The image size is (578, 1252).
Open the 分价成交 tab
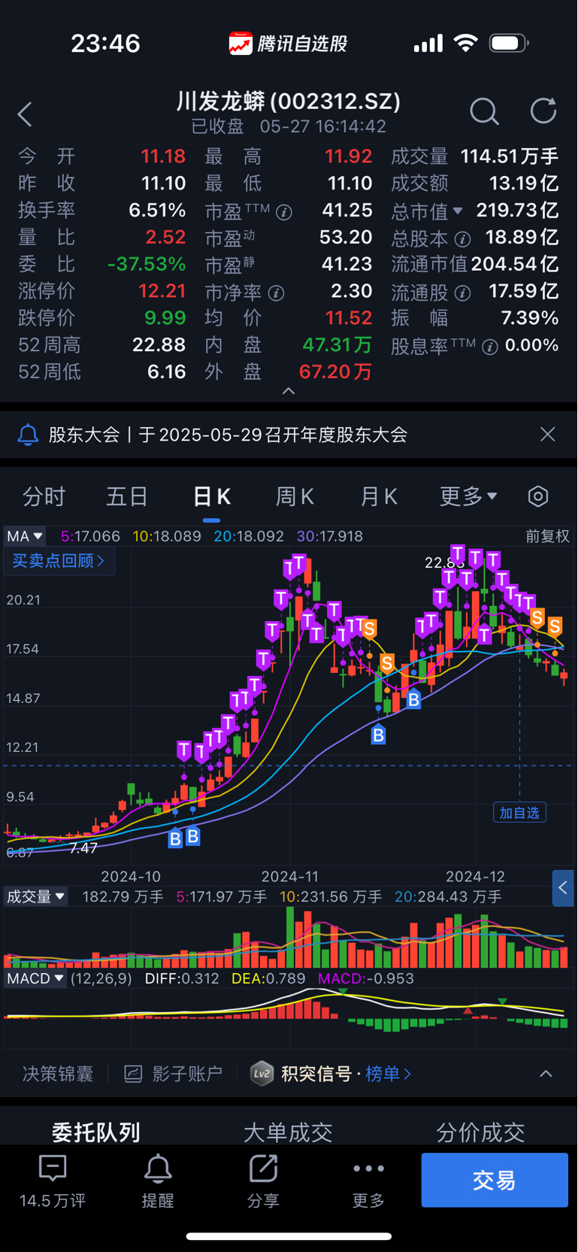point(480,1132)
